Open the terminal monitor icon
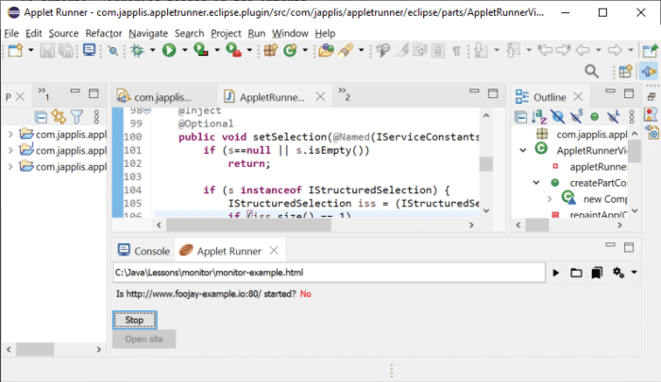Screen dimensions: 661x382 pyautogui.click(x=90, y=50)
